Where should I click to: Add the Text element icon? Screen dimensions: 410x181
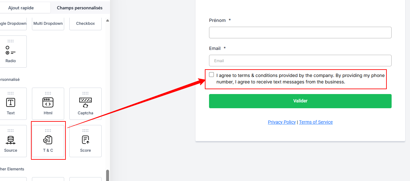pos(11,103)
